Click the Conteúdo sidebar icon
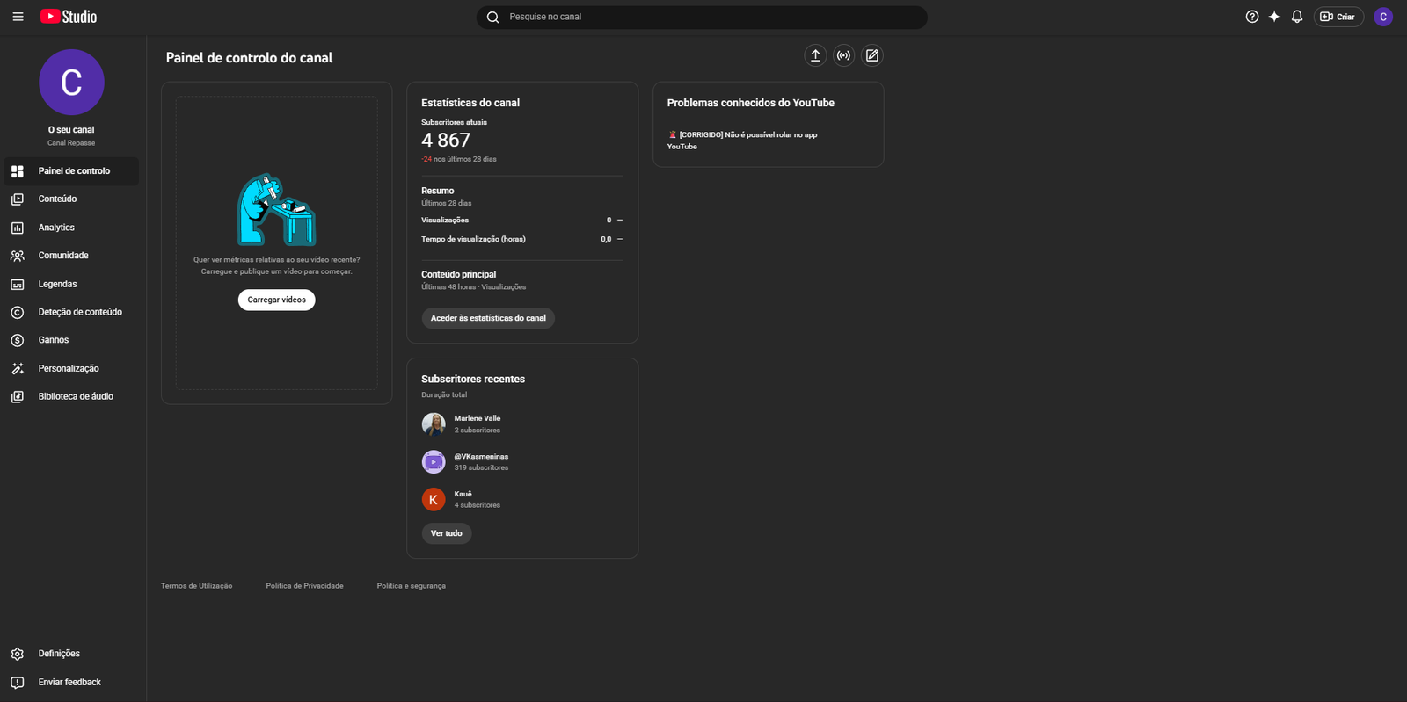1407x702 pixels. click(18, 199)
